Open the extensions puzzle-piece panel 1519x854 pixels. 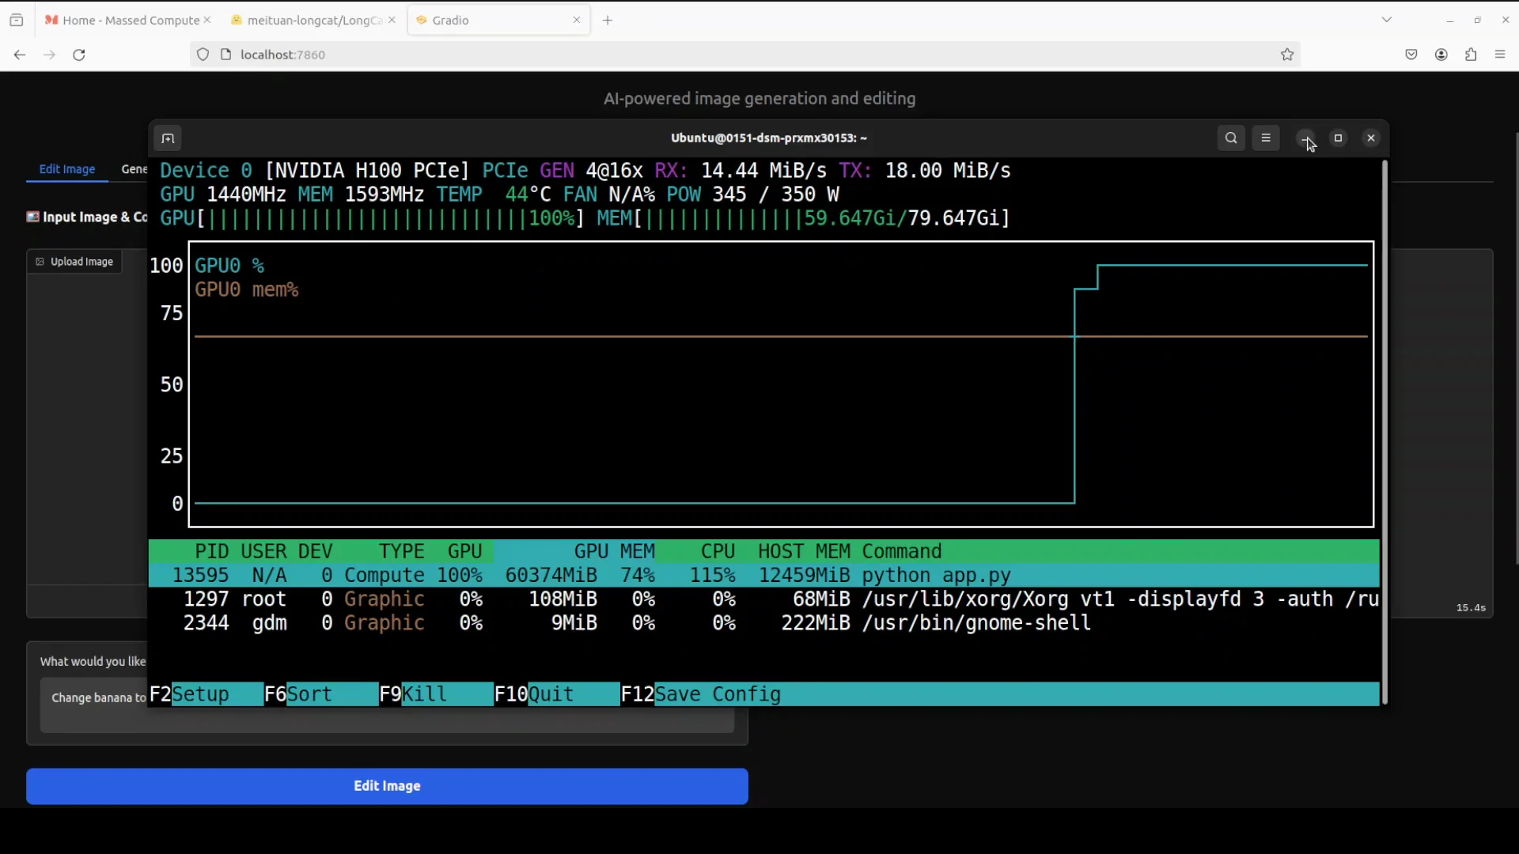(x=1471, y=55)
